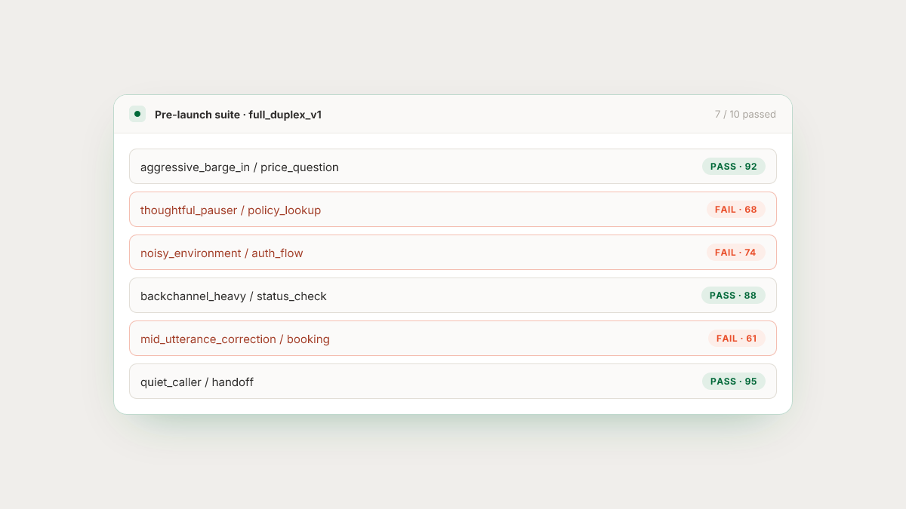The height and width of the screenshot is (509, 906).
Task: Click the aggressive_barge_in / price_question label text
Action: click(x=239, y=167)
